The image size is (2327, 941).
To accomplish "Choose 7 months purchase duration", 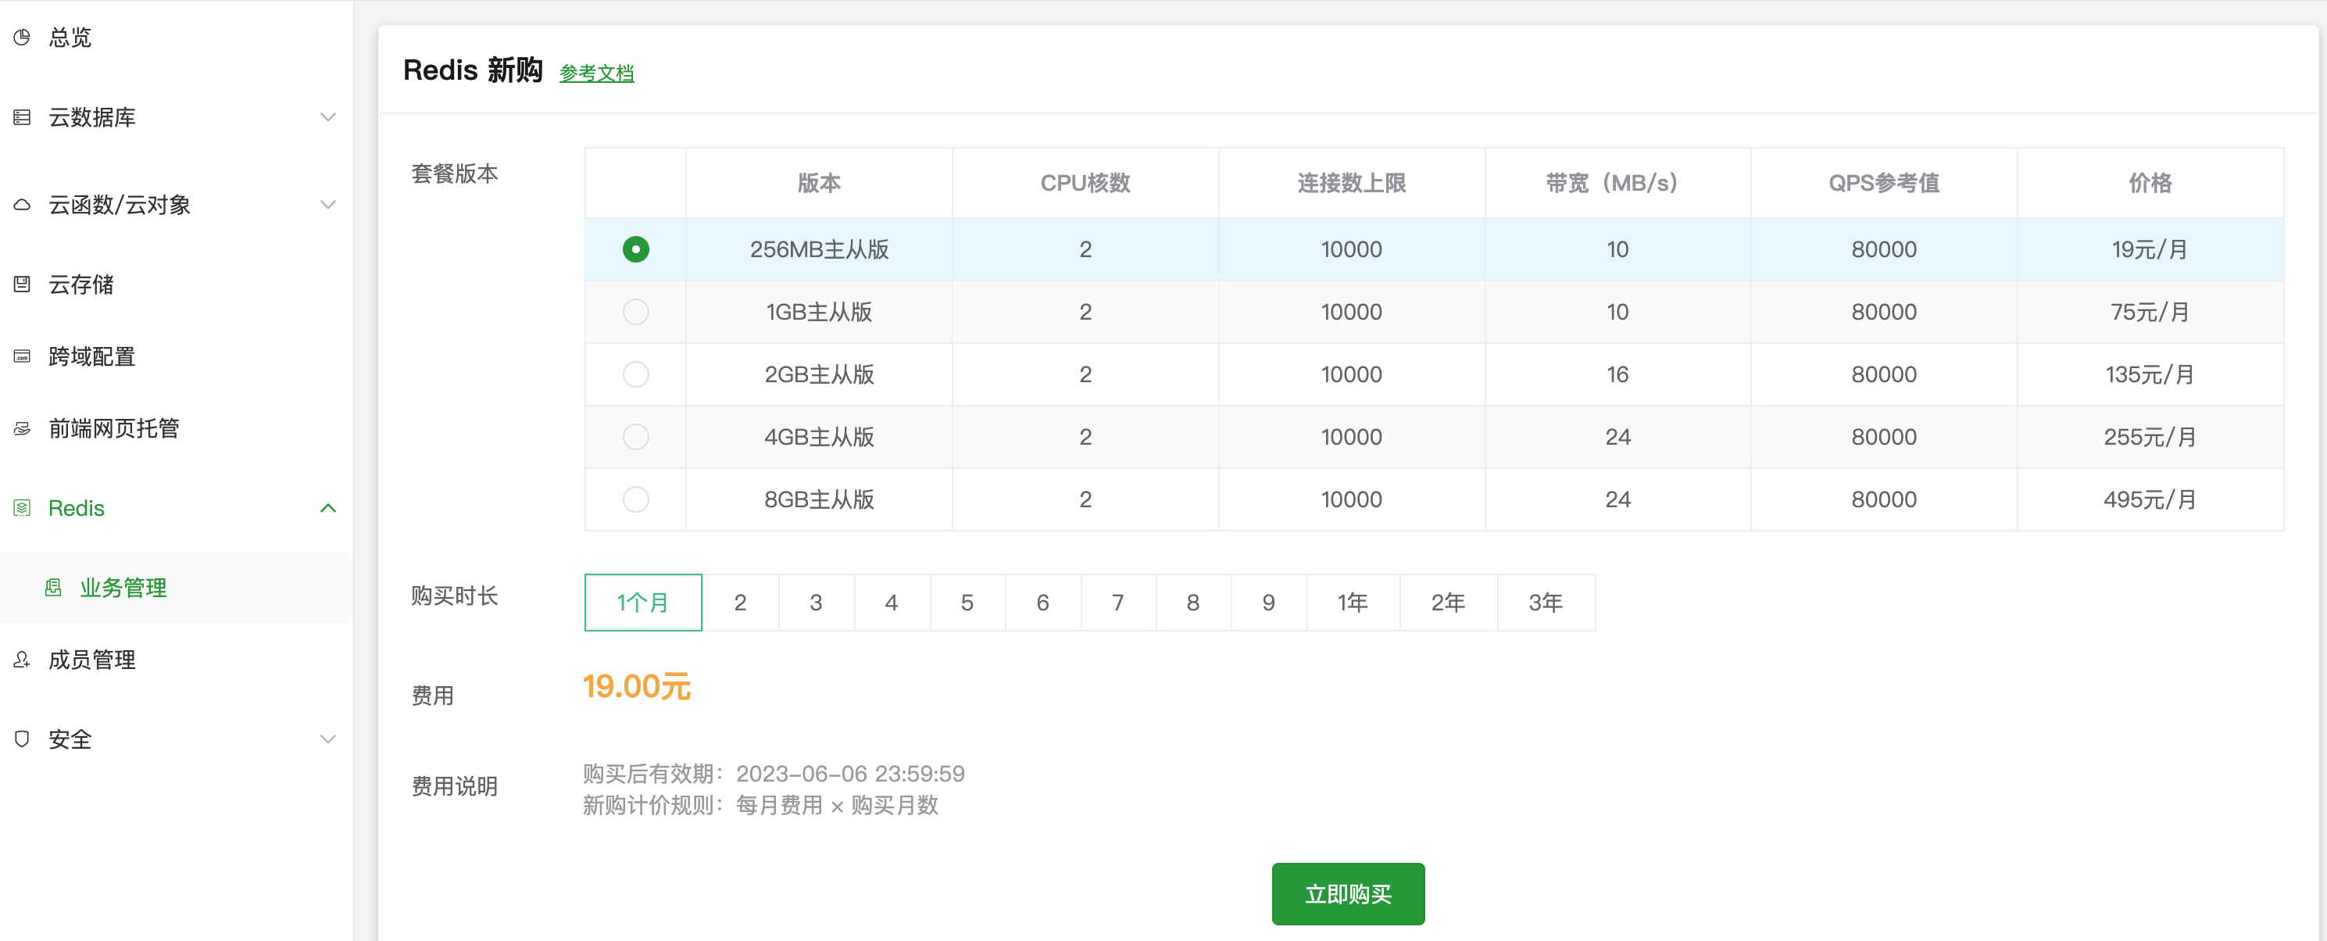I will click(1118, 602).
